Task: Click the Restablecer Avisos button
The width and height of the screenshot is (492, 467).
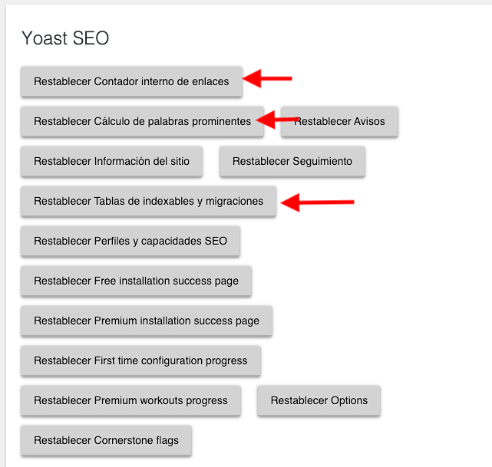Action: coord(339,121)
